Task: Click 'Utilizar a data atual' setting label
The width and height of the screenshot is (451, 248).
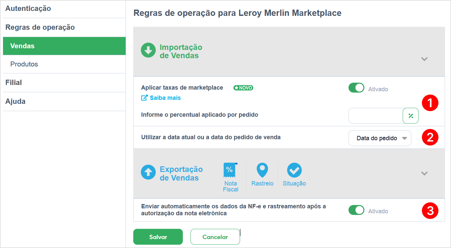Action: [x=211, y=137]
